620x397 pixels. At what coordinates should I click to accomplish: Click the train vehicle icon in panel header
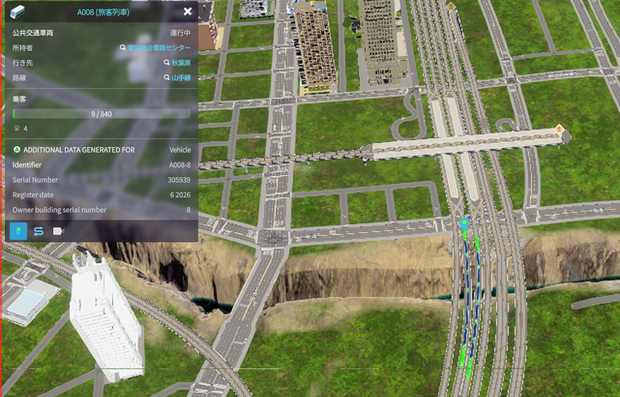(x=18, y=11)
